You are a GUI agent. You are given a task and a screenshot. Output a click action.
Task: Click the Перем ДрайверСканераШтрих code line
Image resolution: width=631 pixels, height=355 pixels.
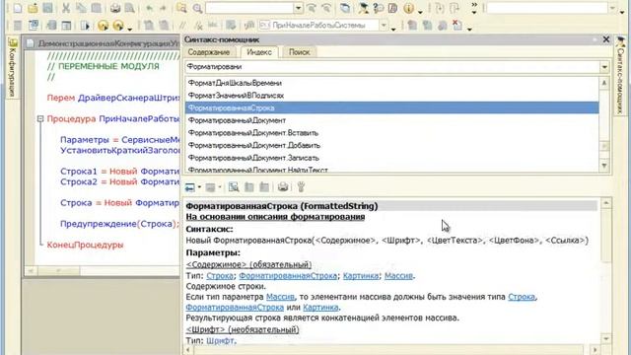(x=113, y=98)
